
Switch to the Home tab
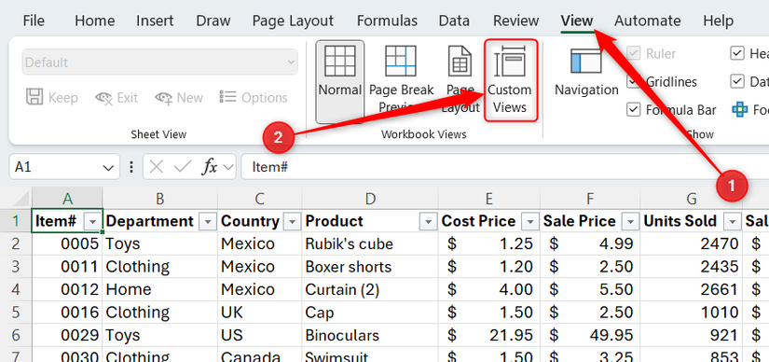tap(95, 21)
